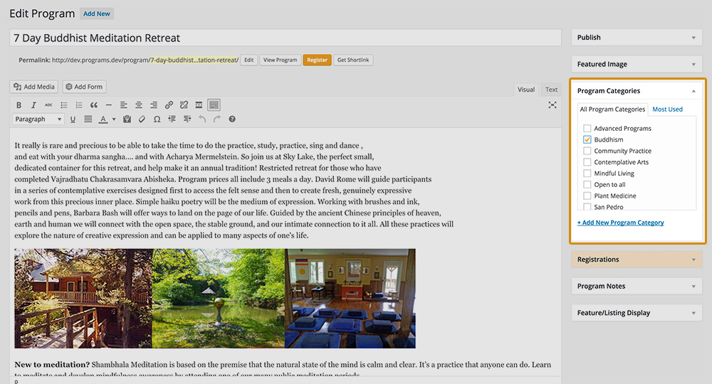Underline the selected text

coord(73,119)
